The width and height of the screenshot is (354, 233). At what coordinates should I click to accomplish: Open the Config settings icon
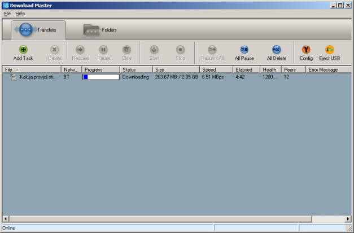pos(306,50)
